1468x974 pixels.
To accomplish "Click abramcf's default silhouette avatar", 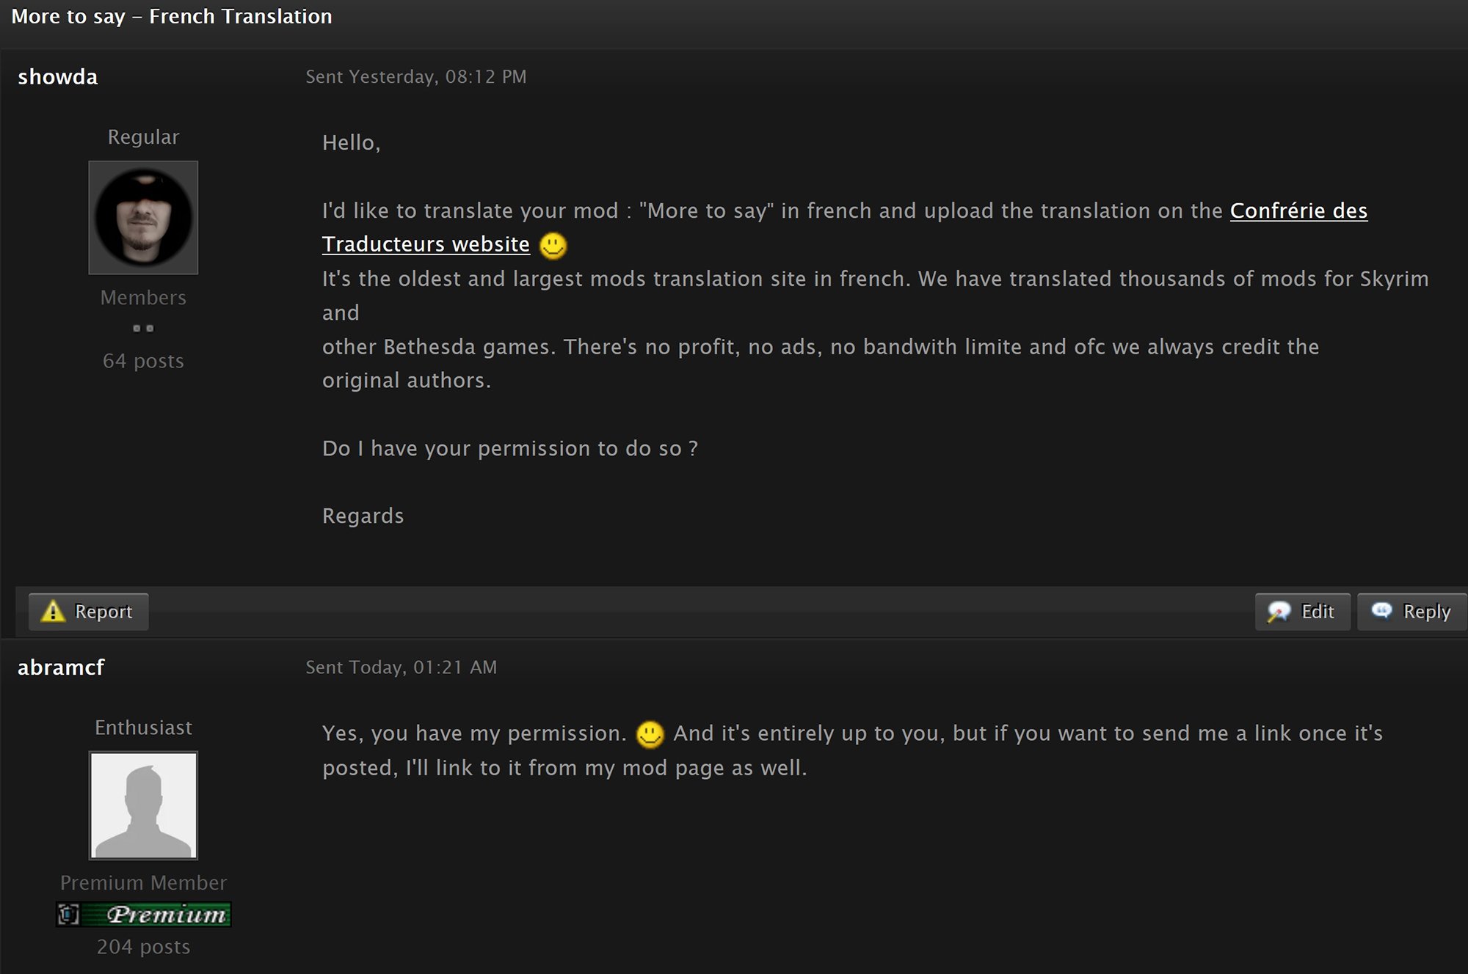I will click(144, 805).
